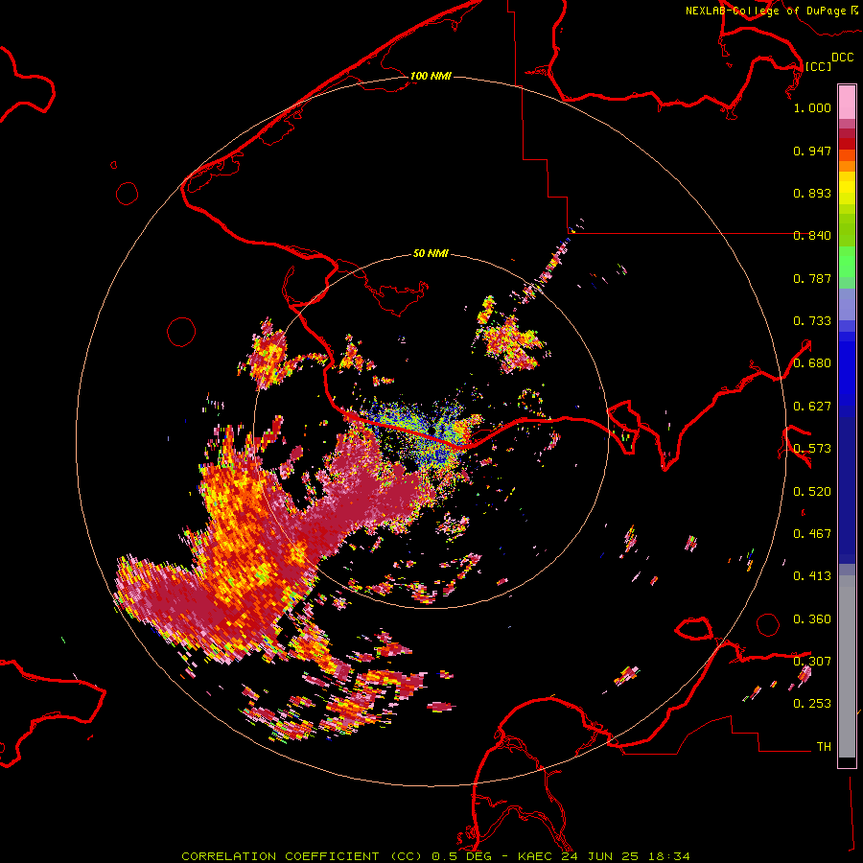Click the 0.627 legend value
Screen dimensions: 863x863
click(812, 407)
